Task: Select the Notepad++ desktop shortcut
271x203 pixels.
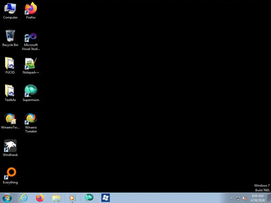Action: (31, 66)
